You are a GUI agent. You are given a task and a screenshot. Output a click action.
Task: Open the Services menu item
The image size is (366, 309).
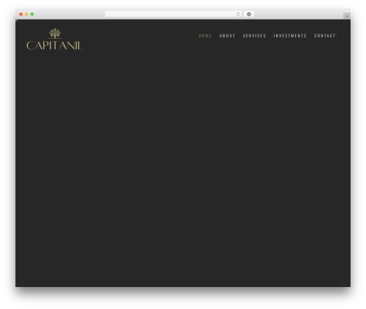click(x=254, y=36)
